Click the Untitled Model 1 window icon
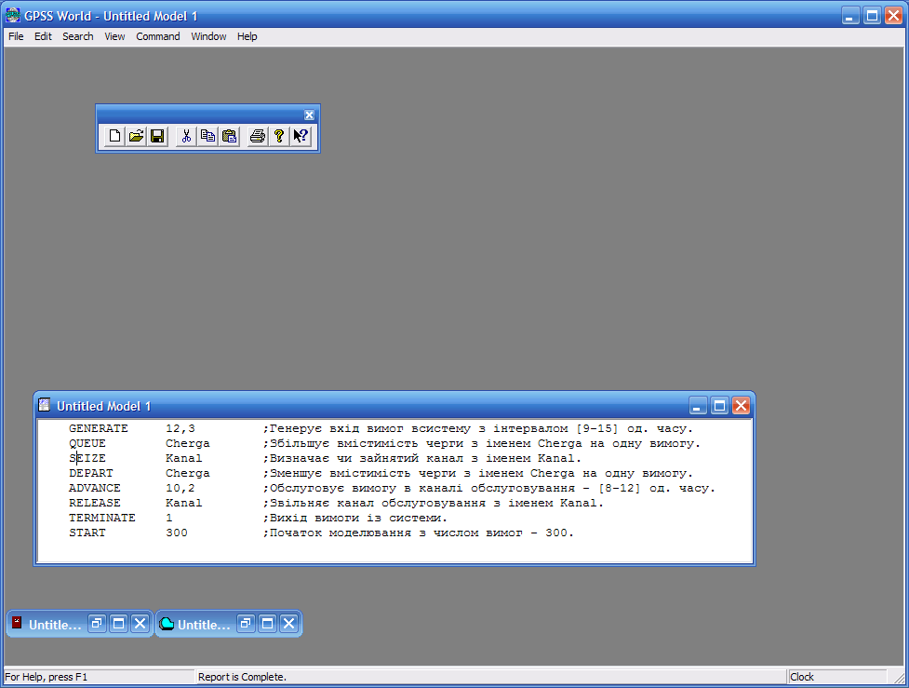This screenshot has width=909, height=688. click(44, 405)
